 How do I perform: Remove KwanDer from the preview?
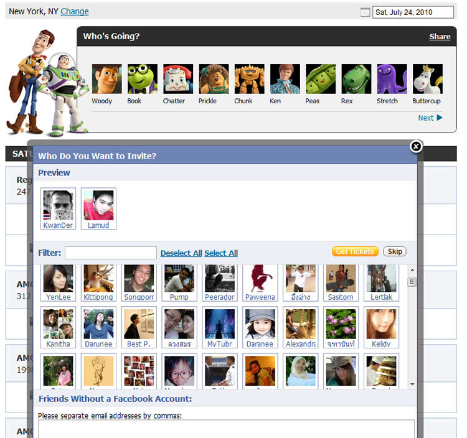pos(58,208)
